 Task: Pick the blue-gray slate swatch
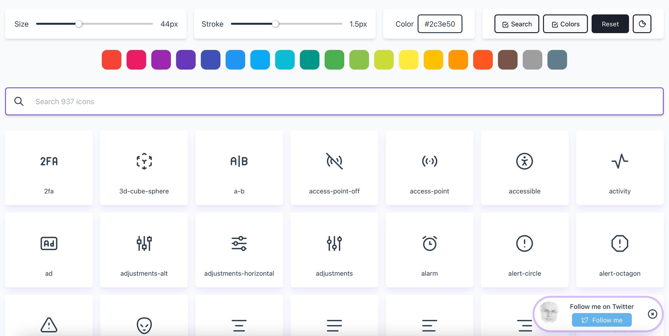(557, 60)
